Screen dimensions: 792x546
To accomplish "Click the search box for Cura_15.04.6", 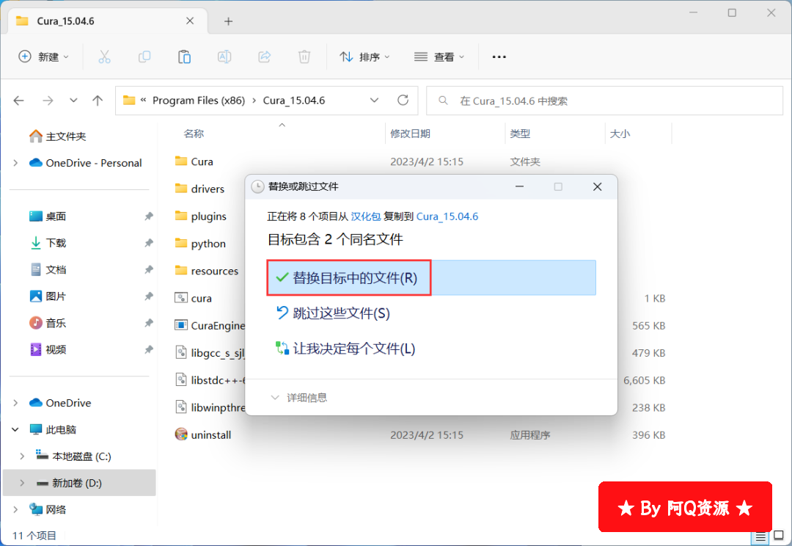I will coord(604,101).
